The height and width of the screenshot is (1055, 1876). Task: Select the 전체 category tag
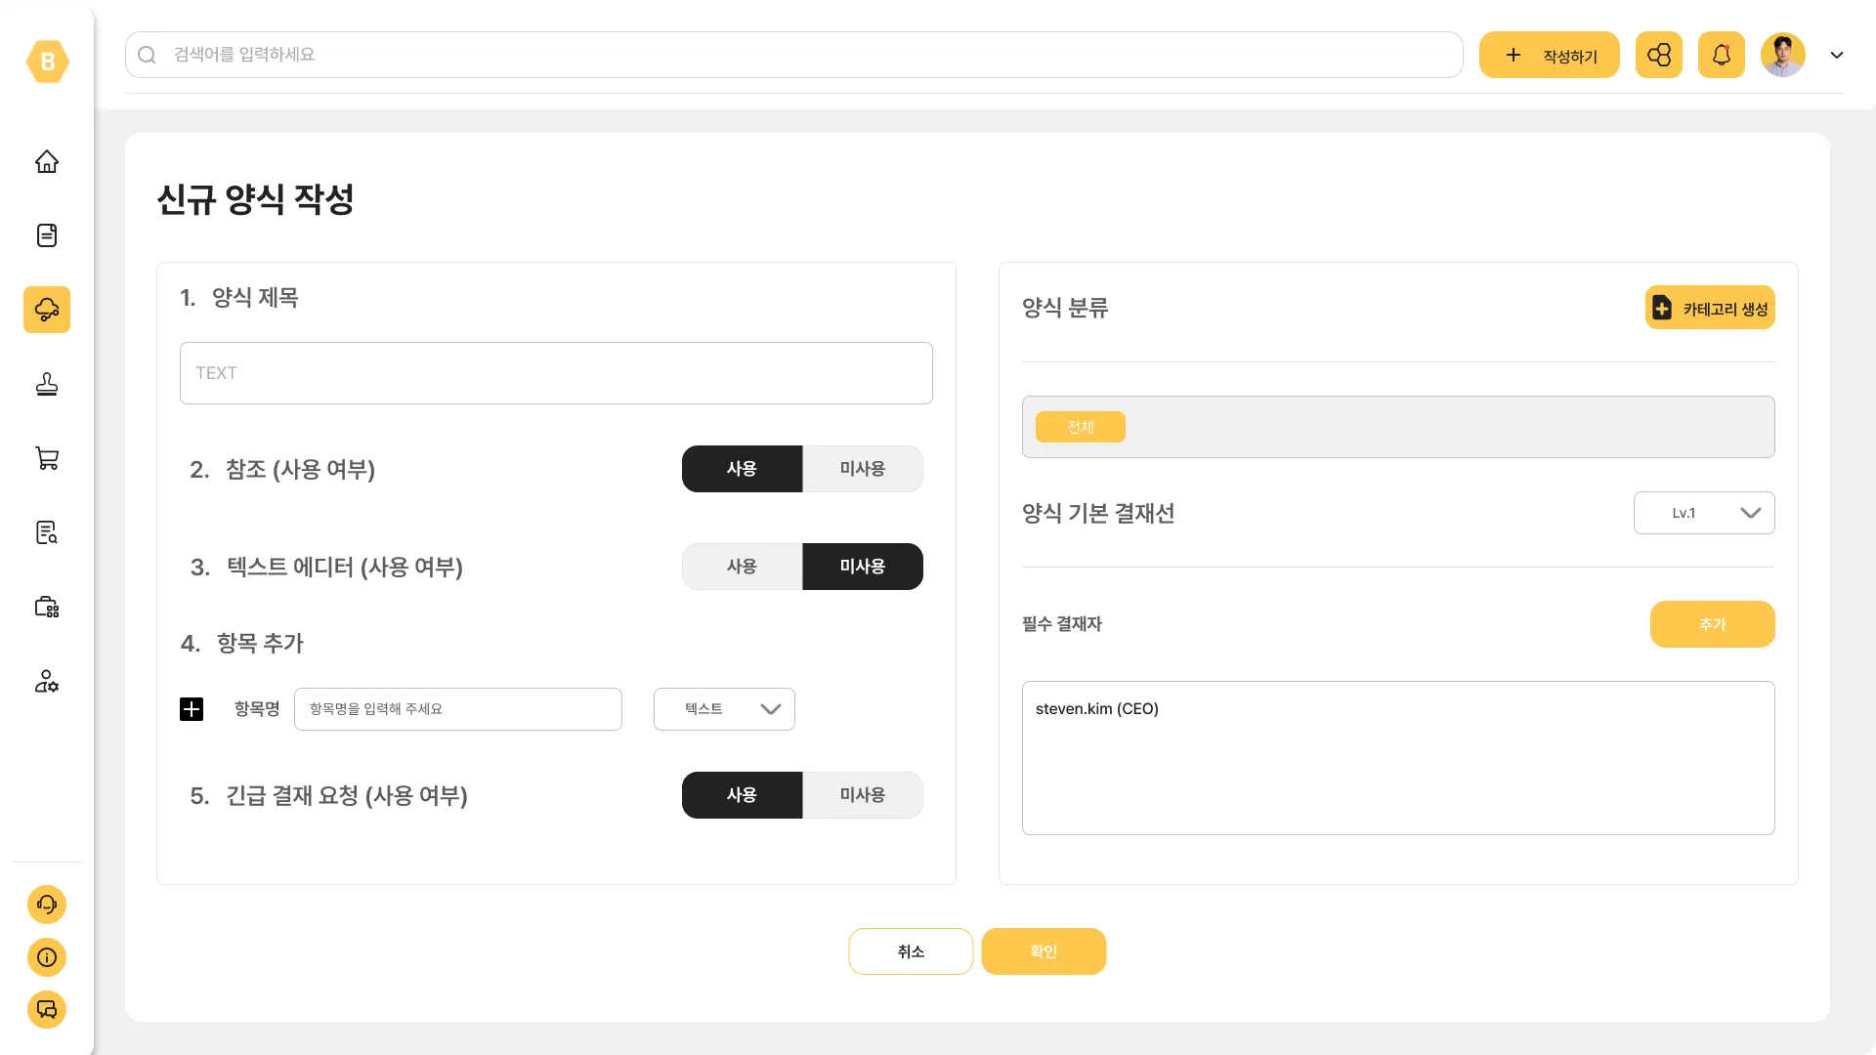[1080, 427]
